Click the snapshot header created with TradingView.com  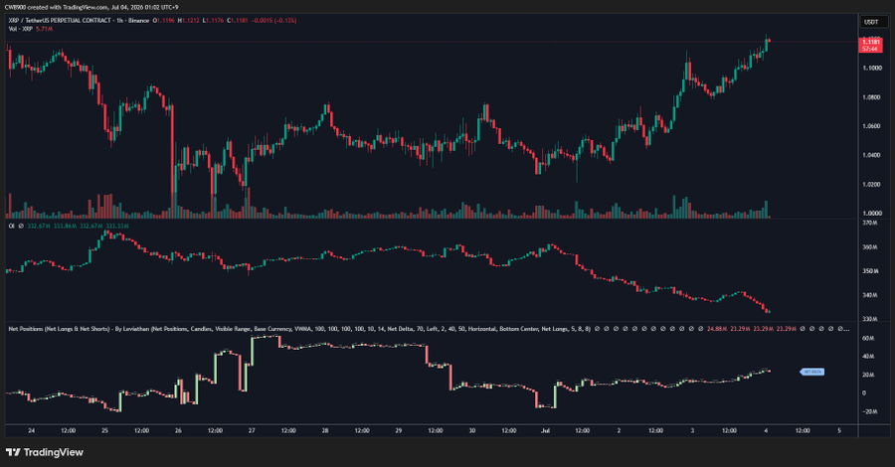(x=91, y=7)
